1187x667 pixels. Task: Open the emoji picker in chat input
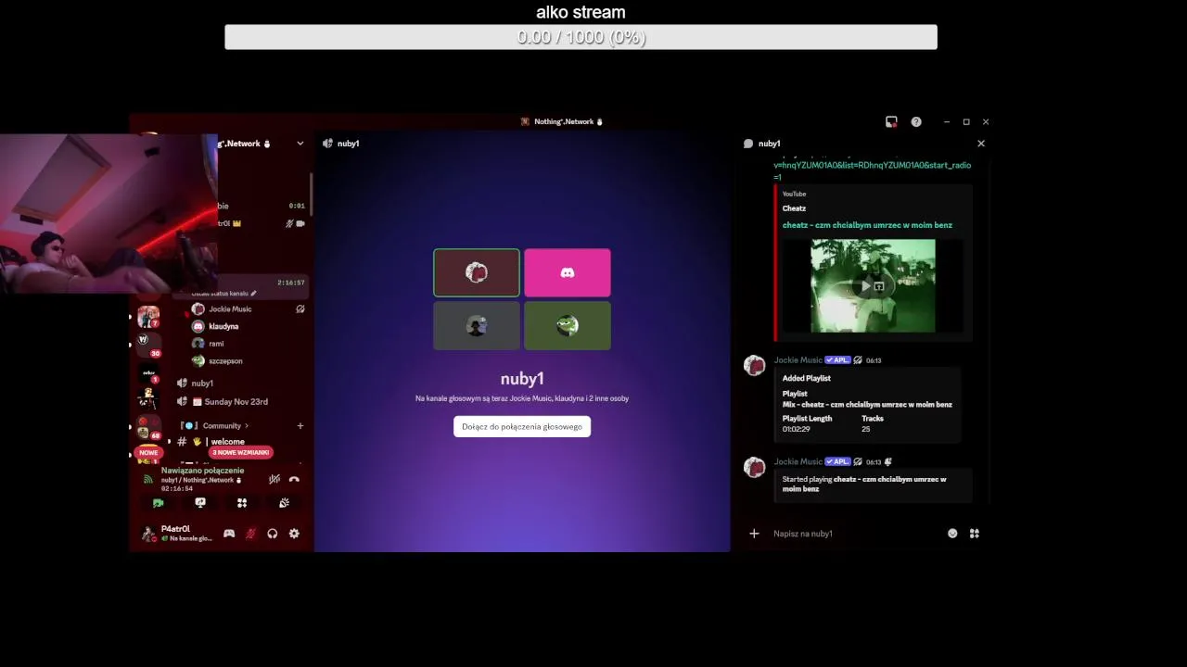tap(952, 534)
